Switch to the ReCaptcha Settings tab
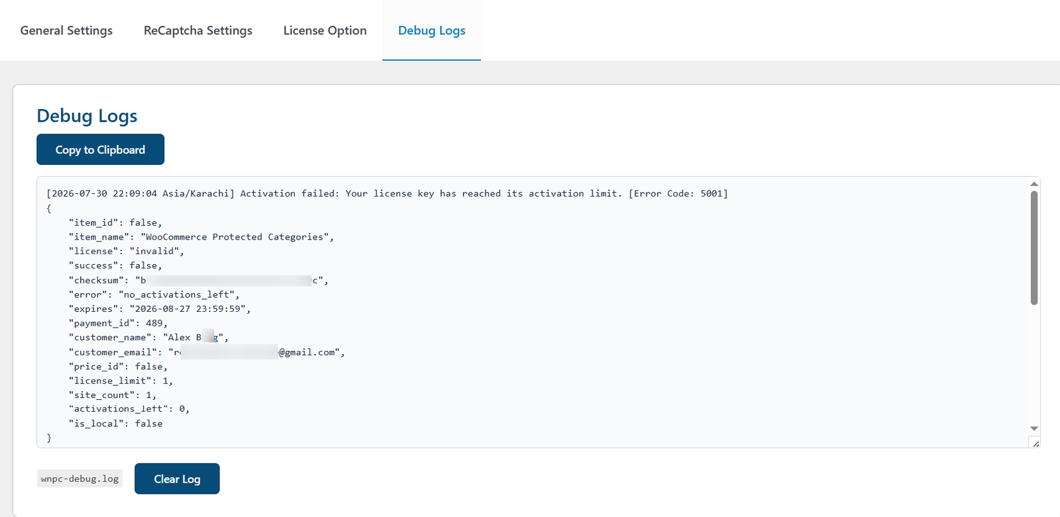 198,30
